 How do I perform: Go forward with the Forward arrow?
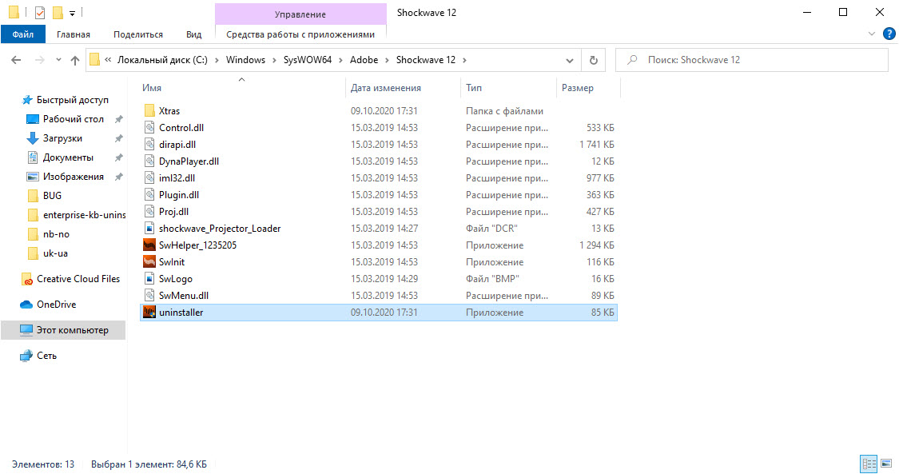point(39,60)
